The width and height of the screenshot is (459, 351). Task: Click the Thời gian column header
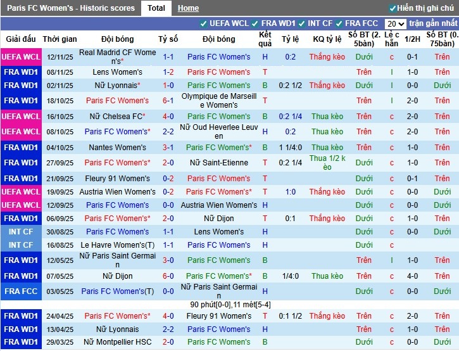(60, 39)
